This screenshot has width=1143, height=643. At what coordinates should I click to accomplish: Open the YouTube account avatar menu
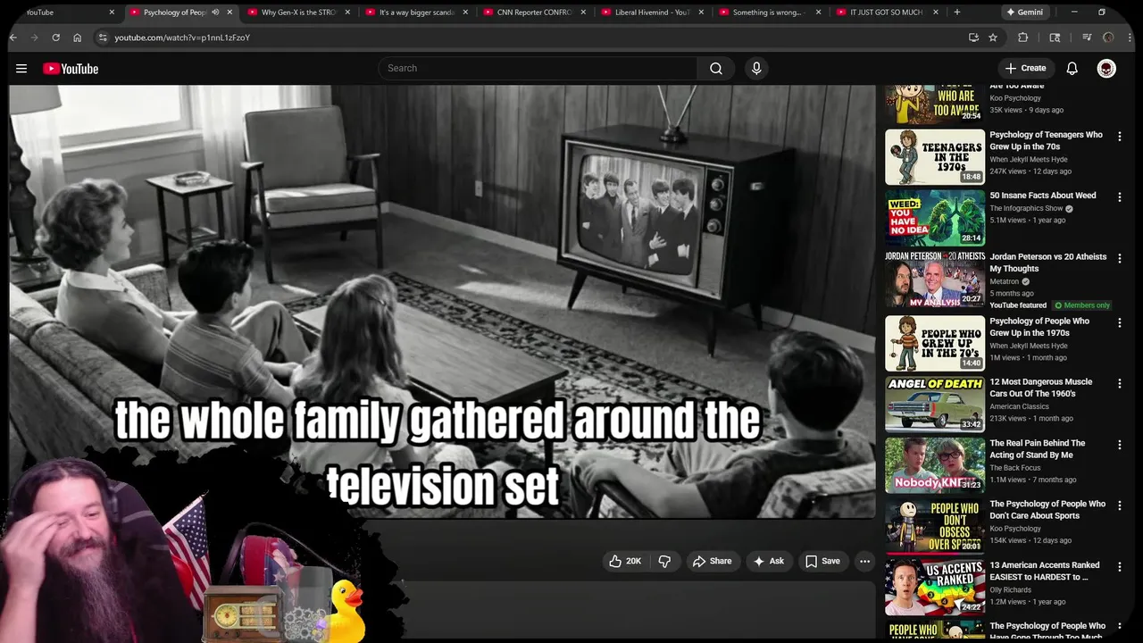point(1106,69)
